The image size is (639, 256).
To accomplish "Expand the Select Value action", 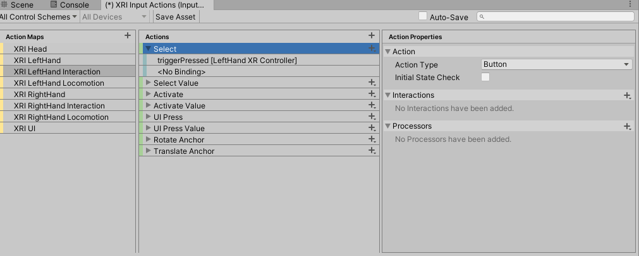I will click(149, 83).
